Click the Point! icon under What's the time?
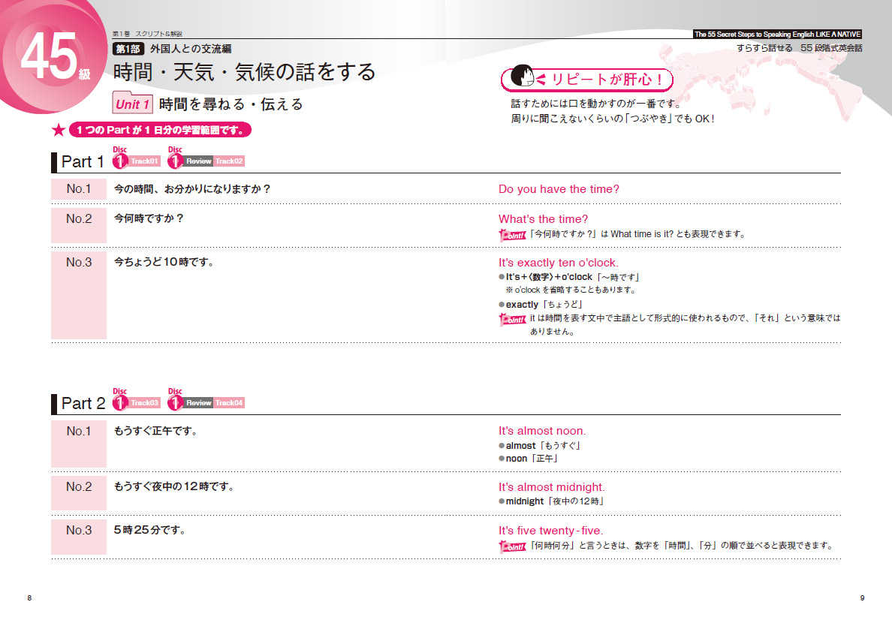 pos(512,235)
